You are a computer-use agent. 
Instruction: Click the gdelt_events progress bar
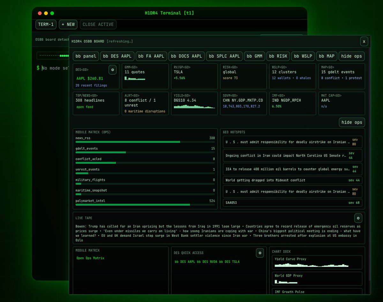tap(145, 152)
